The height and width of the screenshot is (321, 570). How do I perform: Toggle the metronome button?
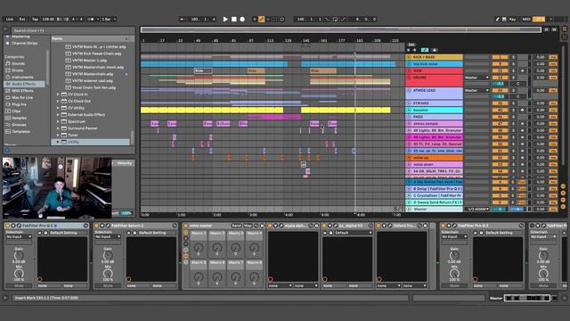[x=91, y=20]
